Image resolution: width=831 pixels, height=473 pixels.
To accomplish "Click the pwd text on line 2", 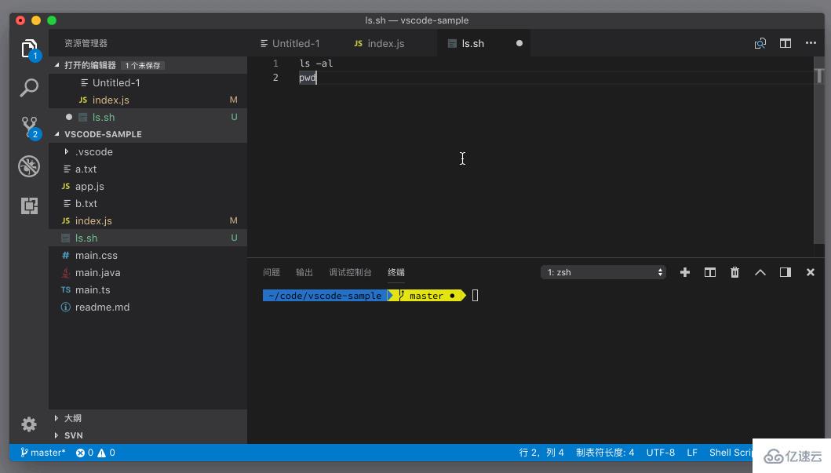I will (x=308, y=78).
